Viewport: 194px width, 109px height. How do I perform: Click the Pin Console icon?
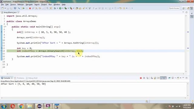(169, 78)
